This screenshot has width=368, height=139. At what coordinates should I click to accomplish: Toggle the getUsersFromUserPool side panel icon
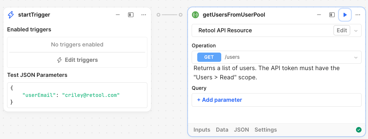[332, 15]
